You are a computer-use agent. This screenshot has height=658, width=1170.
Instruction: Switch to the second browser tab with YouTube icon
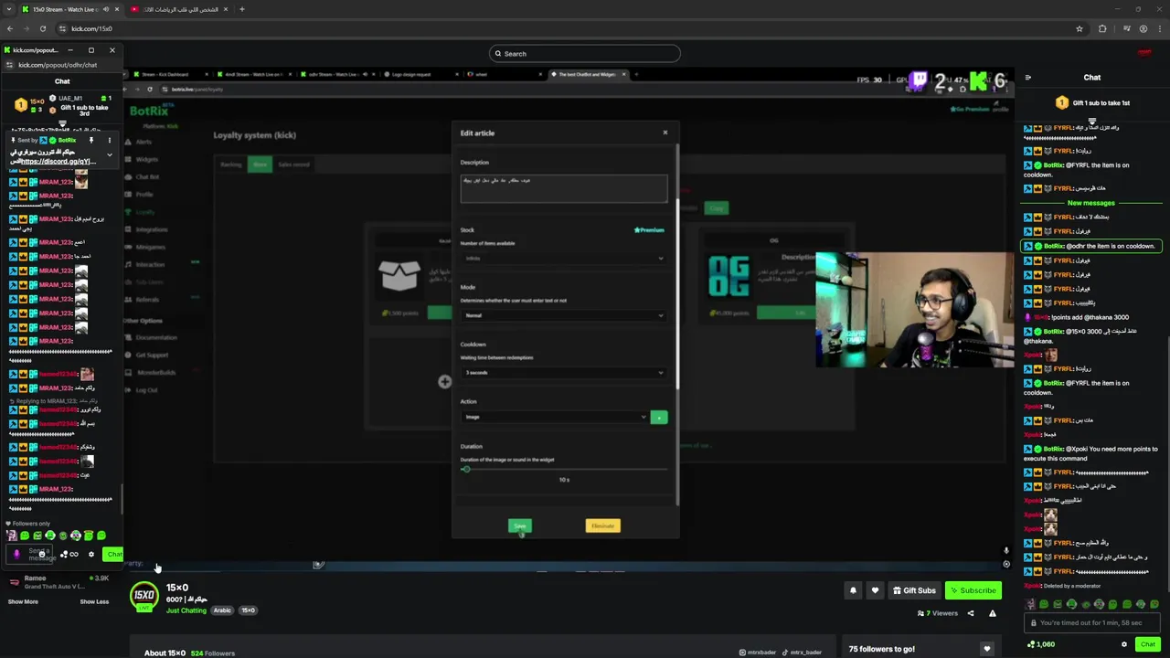point(178,9)
